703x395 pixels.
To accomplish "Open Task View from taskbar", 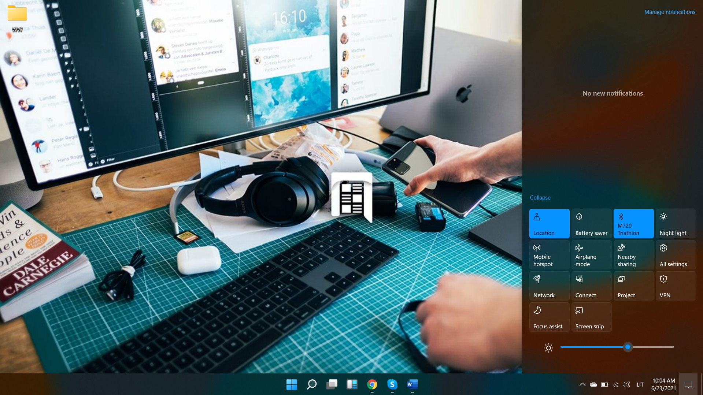I will tap(332, 384).
